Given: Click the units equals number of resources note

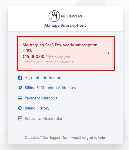Looking at the screenshot, I should [48, 62].
